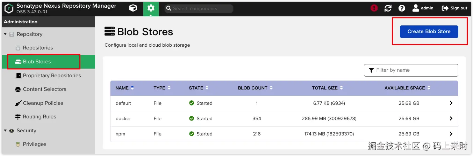Click the filter funnel icon

(371, 70)
